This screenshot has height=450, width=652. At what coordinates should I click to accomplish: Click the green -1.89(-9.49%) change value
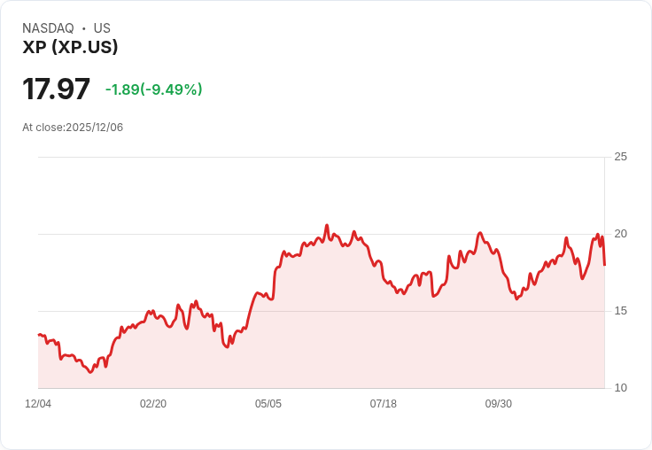(153, 89)
